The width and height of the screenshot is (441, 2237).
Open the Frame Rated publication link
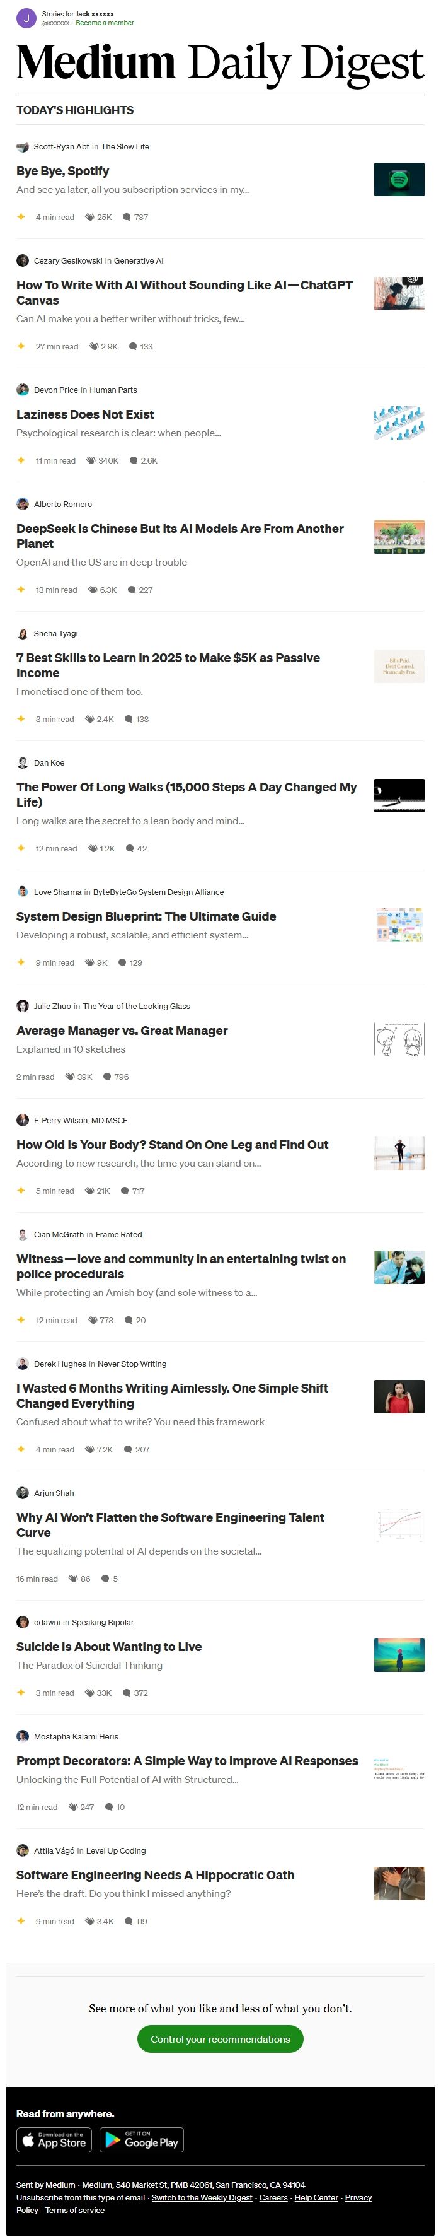pos(119,1234)
